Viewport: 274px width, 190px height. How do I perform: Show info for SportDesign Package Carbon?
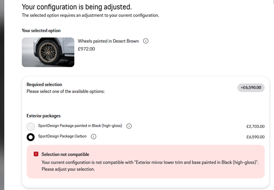94,137
